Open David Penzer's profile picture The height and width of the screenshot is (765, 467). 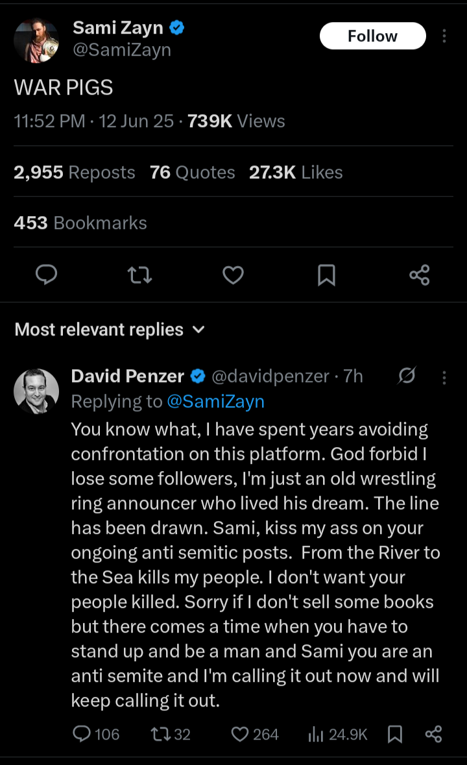(36, 391)
